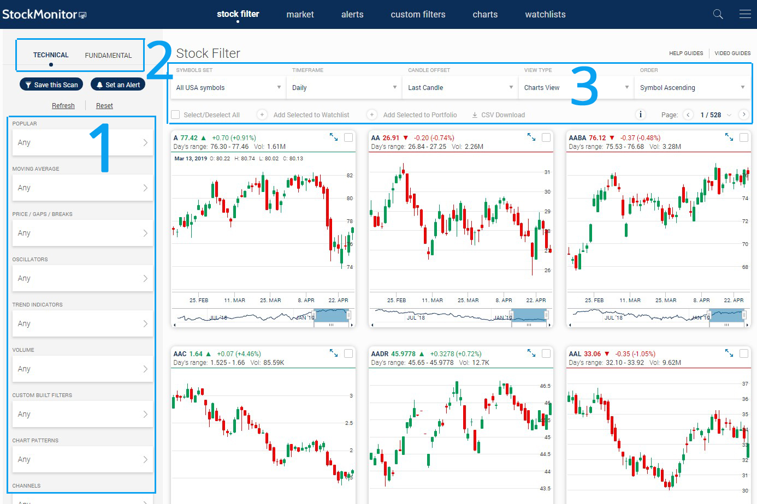Check the AAL stock card checkbox
The width and height of the screenshot is (757, 504).
tap(744, 353)
